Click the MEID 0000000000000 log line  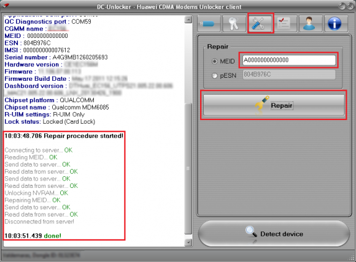tap(36, 36)
